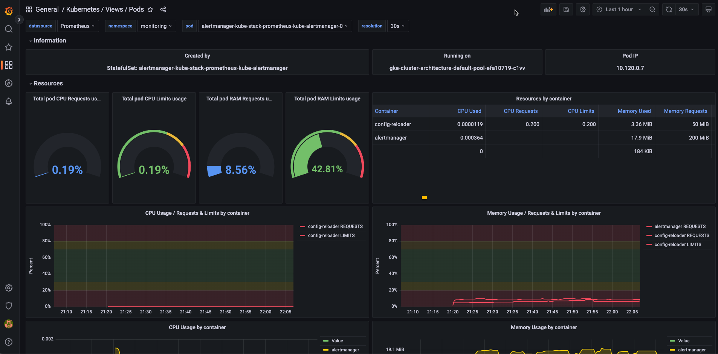Click the zoom out time range icon

pos(652,9)
